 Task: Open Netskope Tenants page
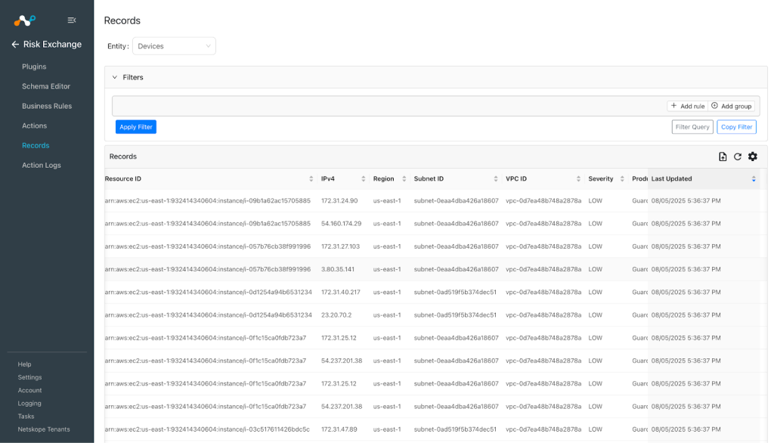[44, 429]
